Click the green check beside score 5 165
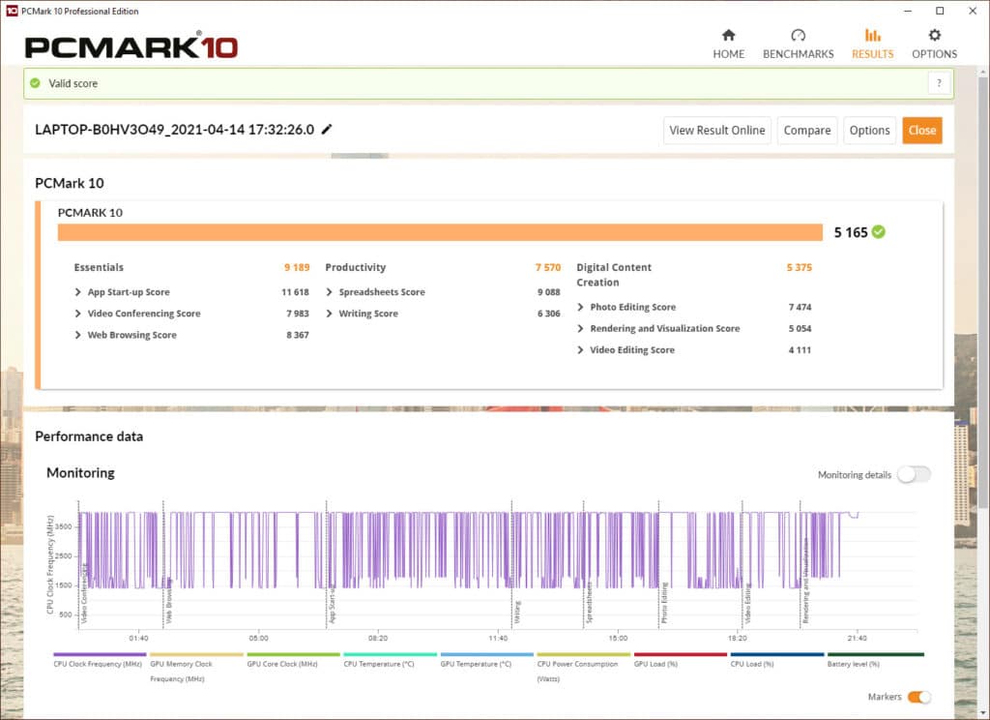Screen dimensions: 990x720 click(878, 232)
